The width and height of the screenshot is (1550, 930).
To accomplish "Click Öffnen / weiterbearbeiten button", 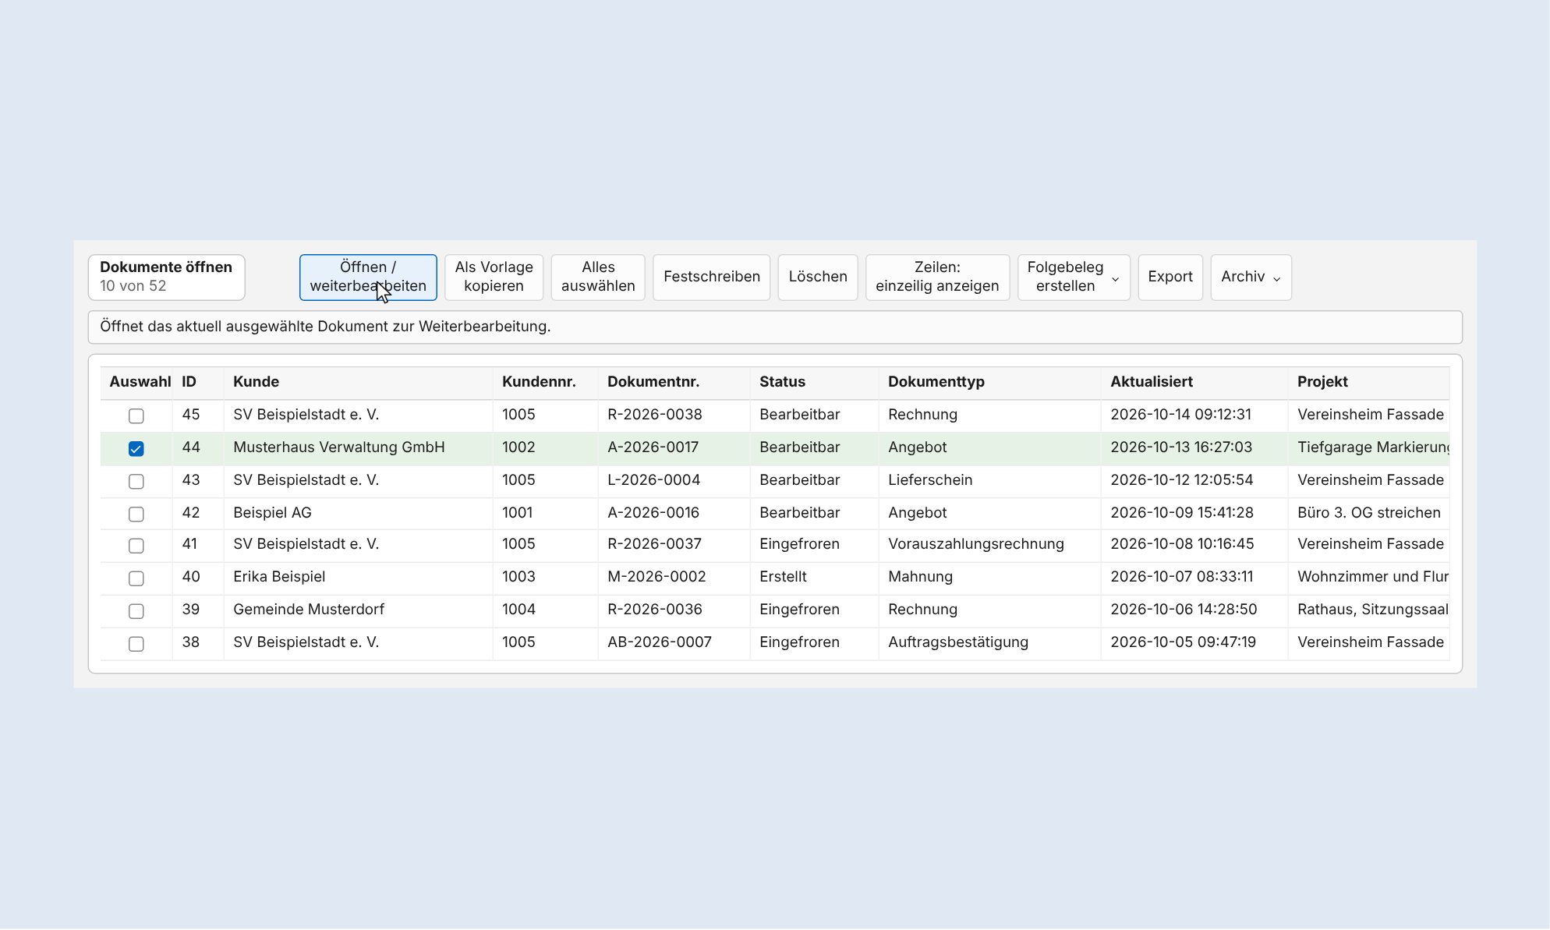I will pos(368,277).
